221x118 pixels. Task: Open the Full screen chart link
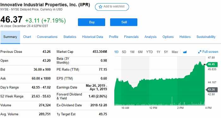[208, 52]
